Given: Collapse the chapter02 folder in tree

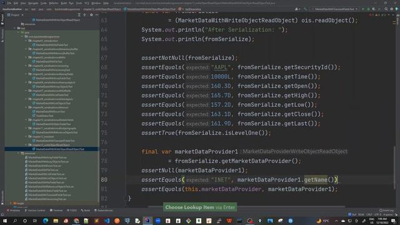Looking at the screenshot, I should coord(26,49).
